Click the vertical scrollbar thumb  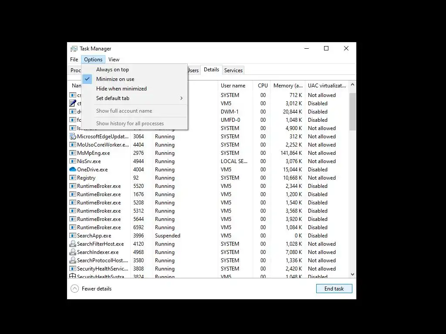pos(352,111)
